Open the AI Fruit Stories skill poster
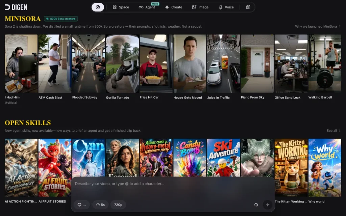 pyautogui.click(x=55, y=167)
